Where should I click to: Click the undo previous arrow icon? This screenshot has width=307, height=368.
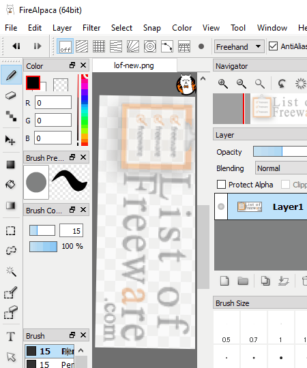tap(16, 46)
